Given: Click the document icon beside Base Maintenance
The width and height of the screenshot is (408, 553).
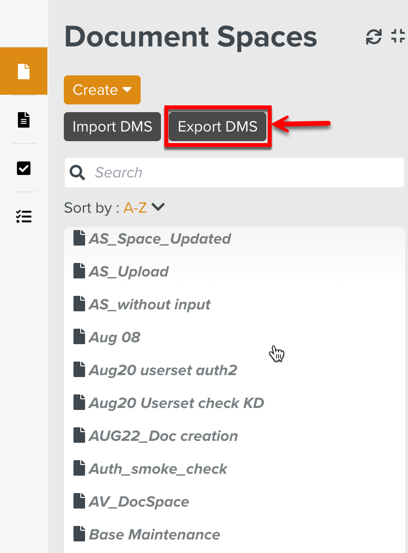Looking at the screenshot, I should click(79, 533).
